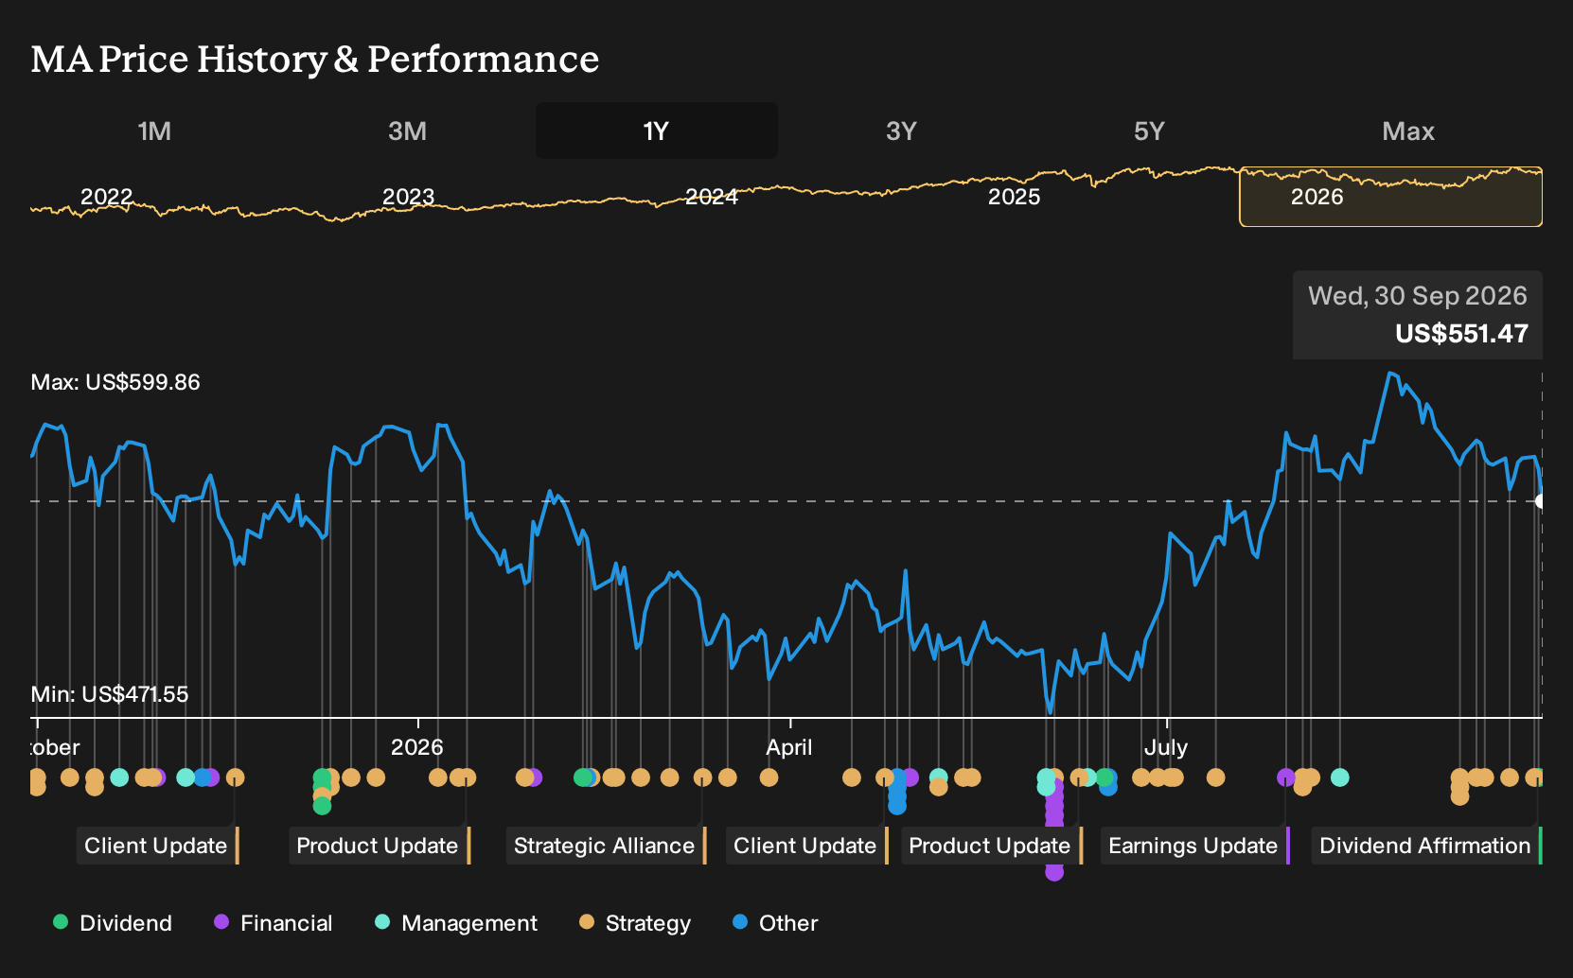The image size is (1573, 978).
Task: Click the teal Management event dot after July
Action: (x=1339, y=777)
